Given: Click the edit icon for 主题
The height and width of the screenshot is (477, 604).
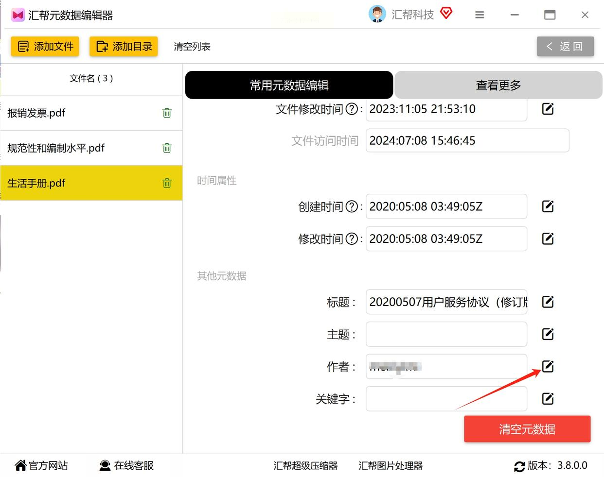Looking at the screenshot, I should [x=548, y=334].
